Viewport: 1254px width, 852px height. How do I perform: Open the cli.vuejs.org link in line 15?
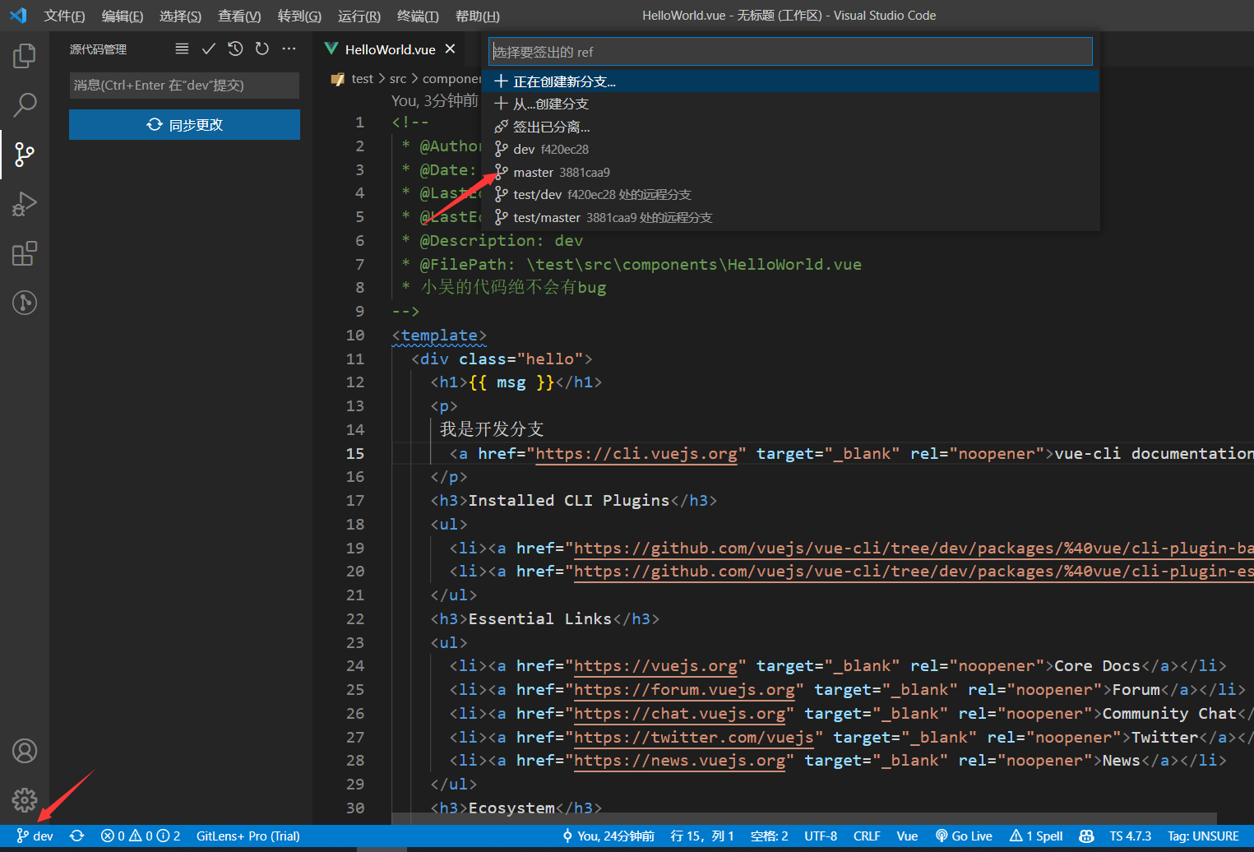coord(636,454)
